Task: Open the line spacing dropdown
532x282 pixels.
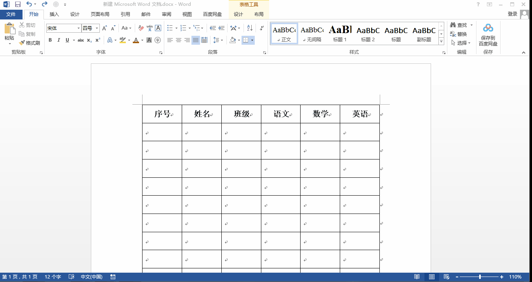Action: pyautogui.click(x=222, y=40)
